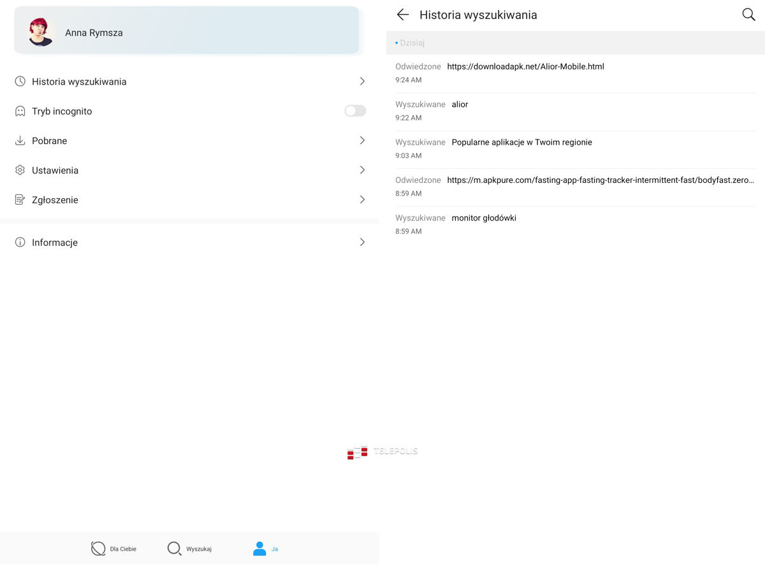
Task: Click the info icon next to Informacje
Action: click(x=20, y=242)
